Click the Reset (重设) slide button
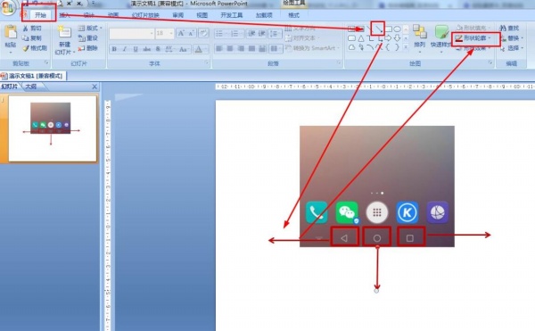Viewport: 535px width, 331px height. pyautogui.click(x=88, y=37)
